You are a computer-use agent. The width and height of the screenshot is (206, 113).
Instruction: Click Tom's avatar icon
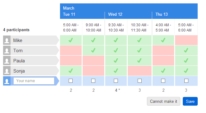pos(7,50)
